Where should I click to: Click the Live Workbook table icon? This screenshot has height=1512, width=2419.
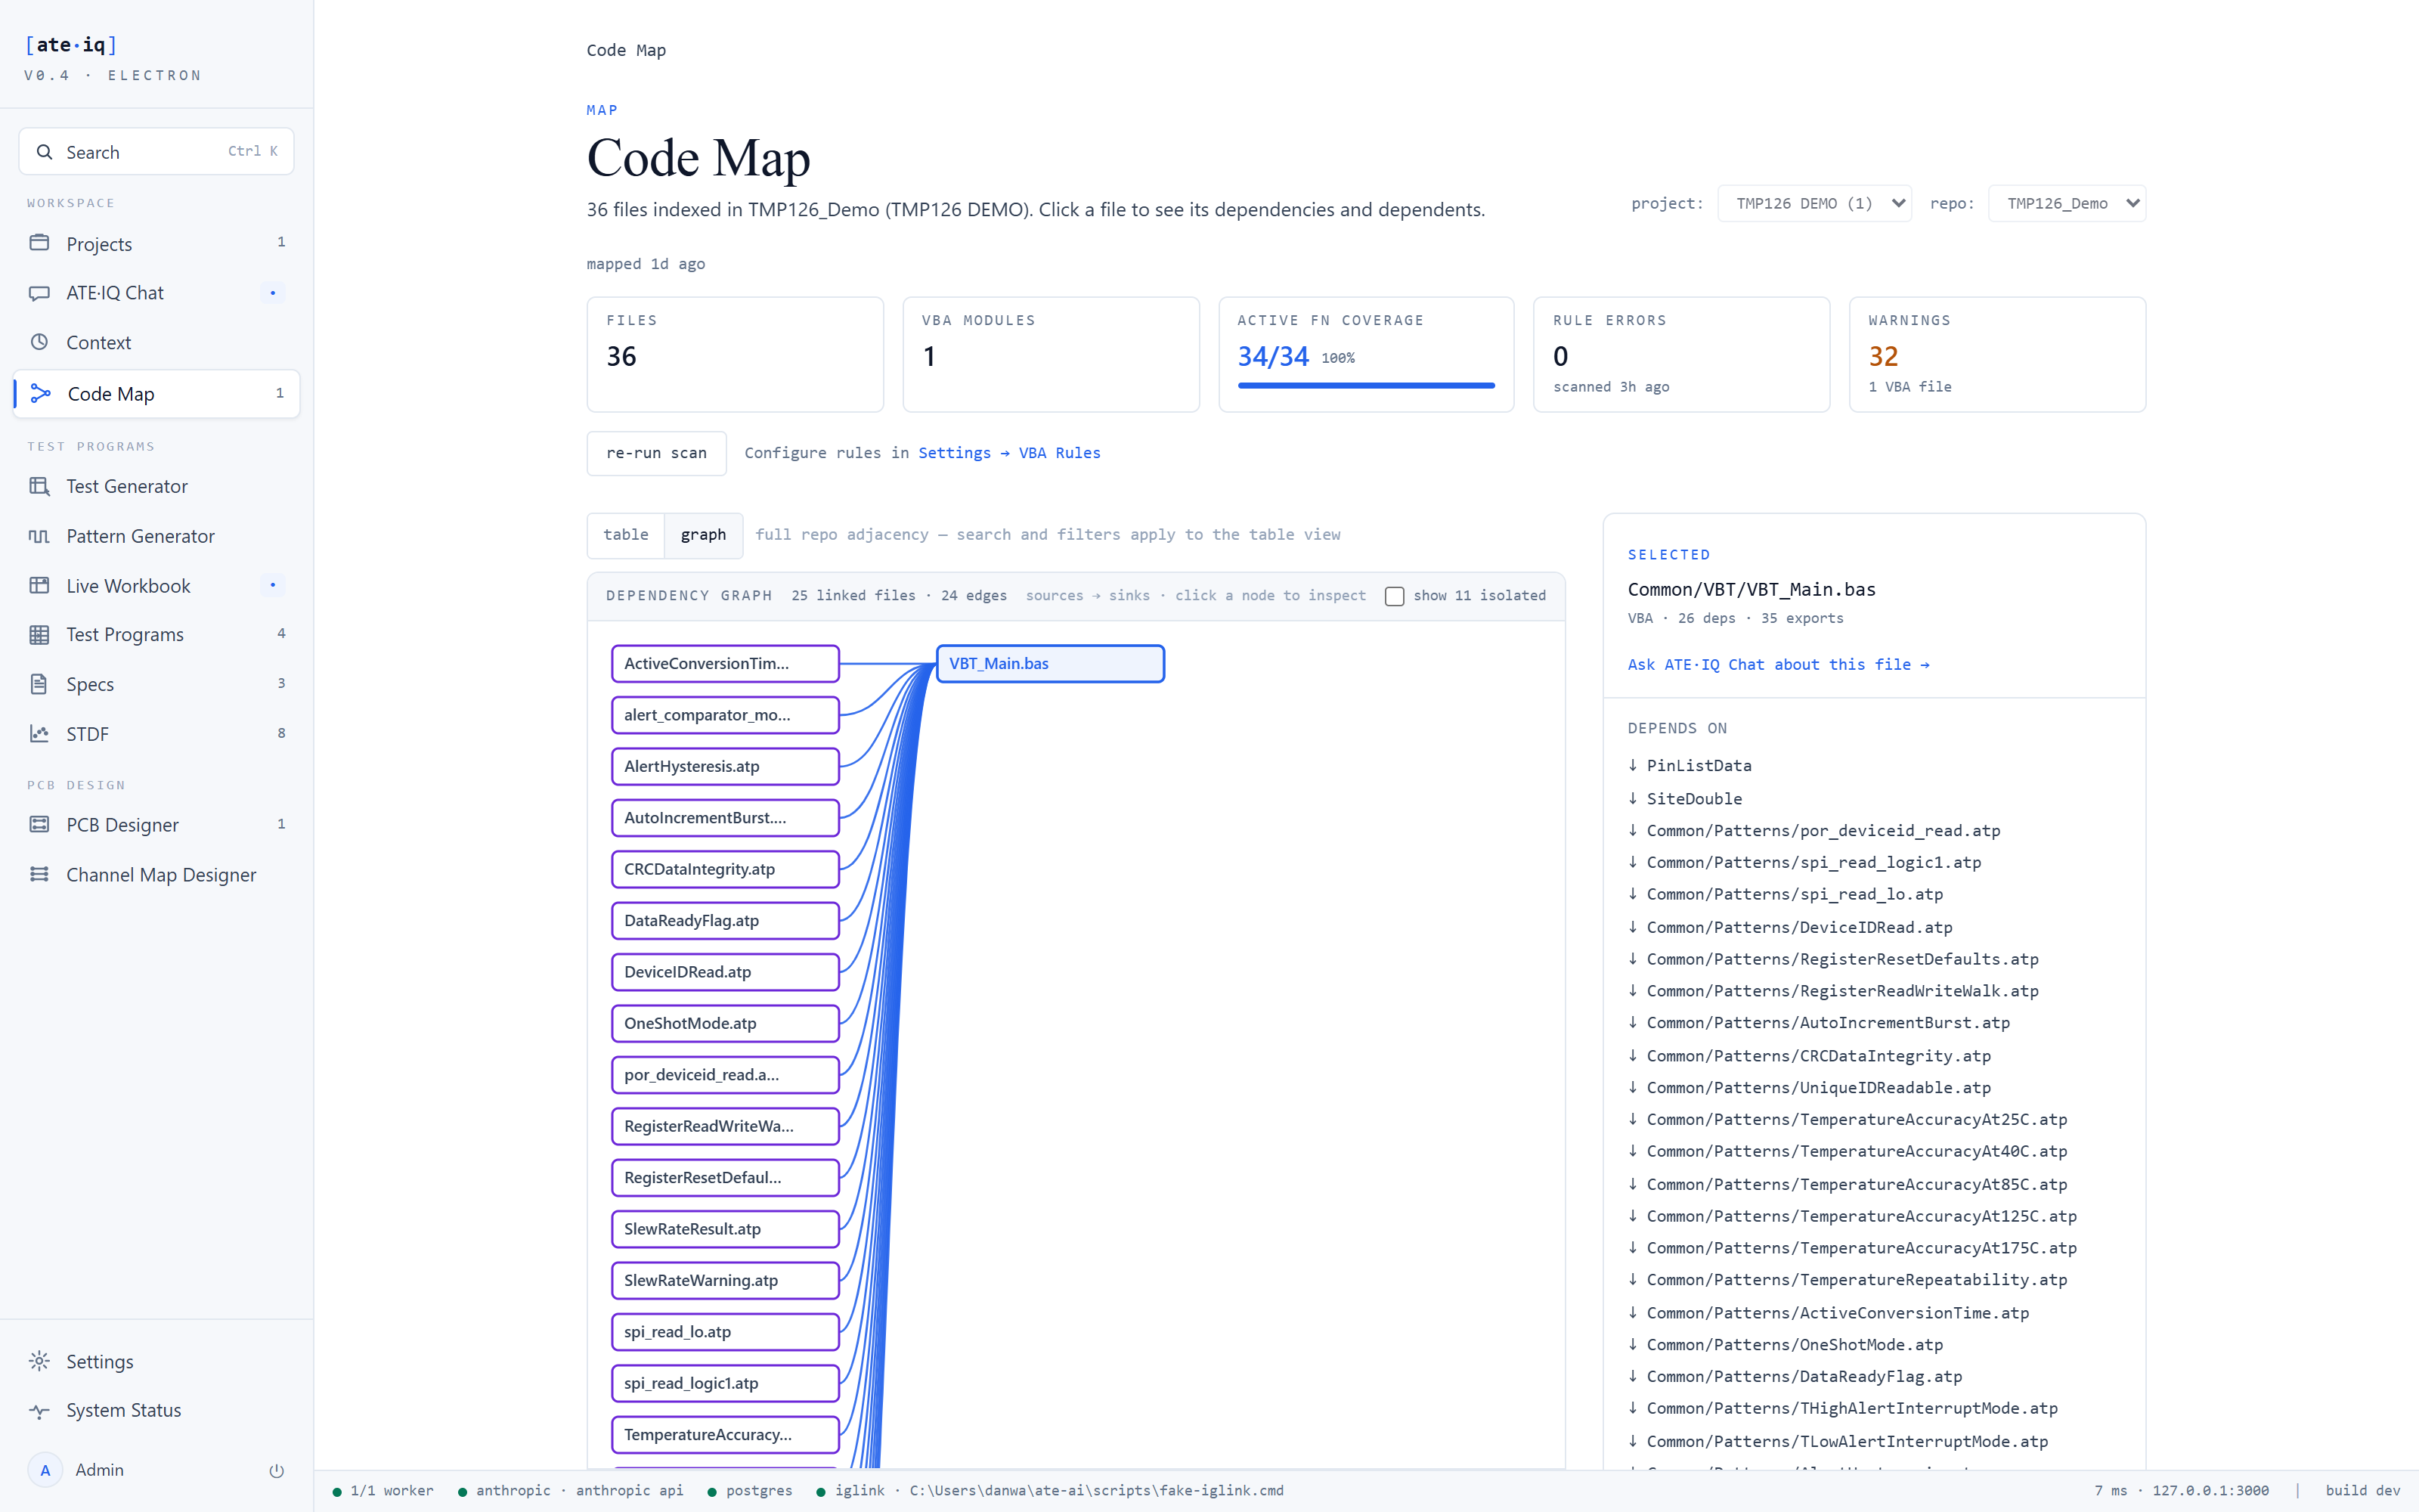point(39,585)
